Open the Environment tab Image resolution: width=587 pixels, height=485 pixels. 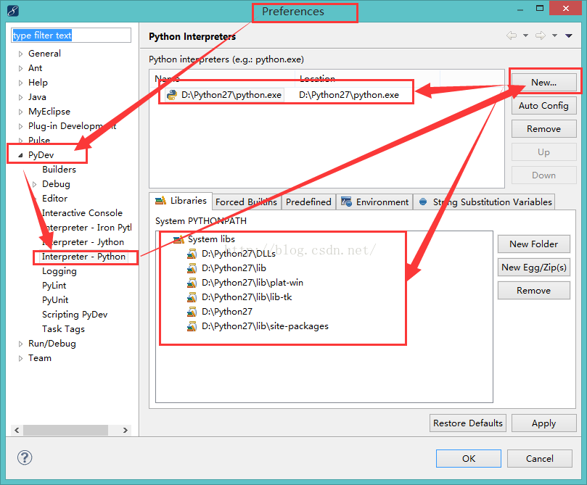pos(374,202)
